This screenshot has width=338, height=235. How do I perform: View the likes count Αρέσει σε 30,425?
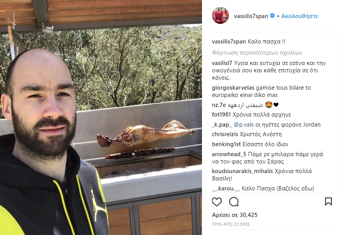[x=235, y=215]
